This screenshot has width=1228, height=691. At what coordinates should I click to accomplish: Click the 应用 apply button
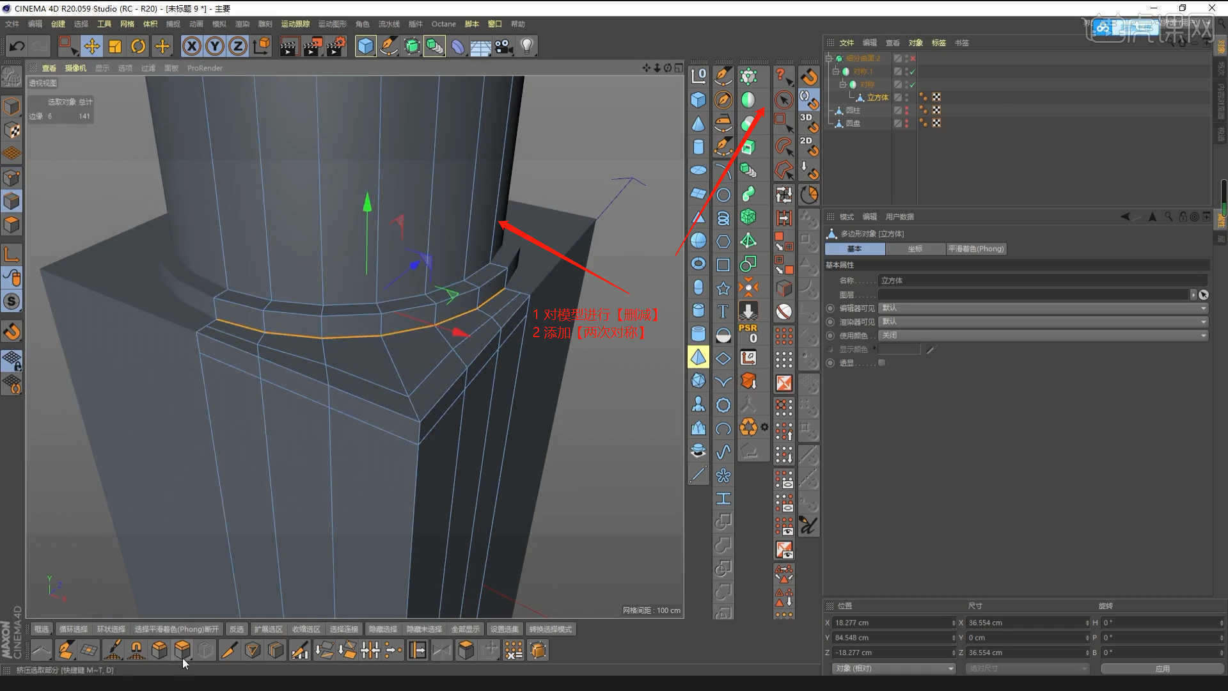[x=1162, y=668]
